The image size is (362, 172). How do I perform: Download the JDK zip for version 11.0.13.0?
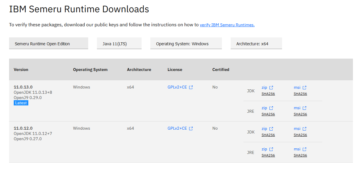(x=264, y=87)
